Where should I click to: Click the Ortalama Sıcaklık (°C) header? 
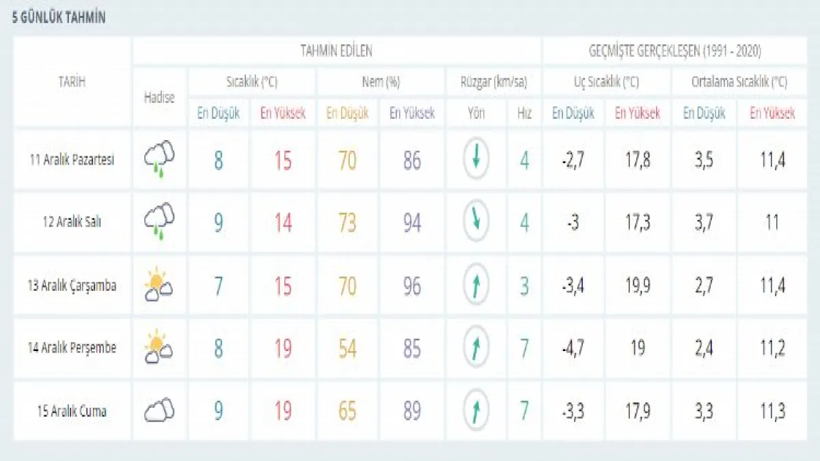(739, 82)
